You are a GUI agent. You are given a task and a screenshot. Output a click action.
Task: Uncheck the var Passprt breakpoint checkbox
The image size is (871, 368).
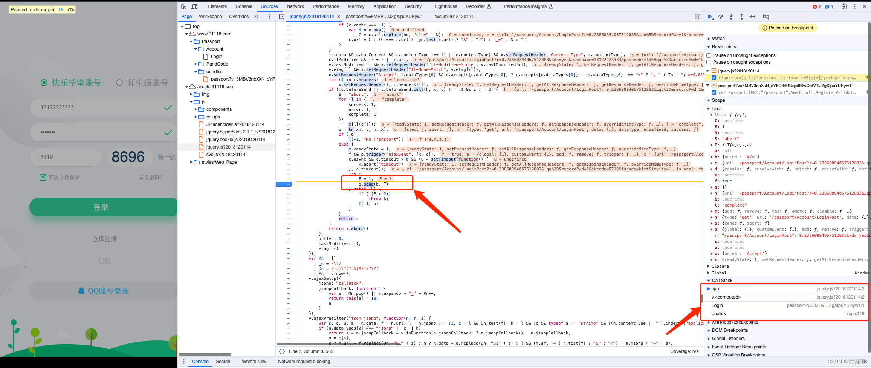714,92
